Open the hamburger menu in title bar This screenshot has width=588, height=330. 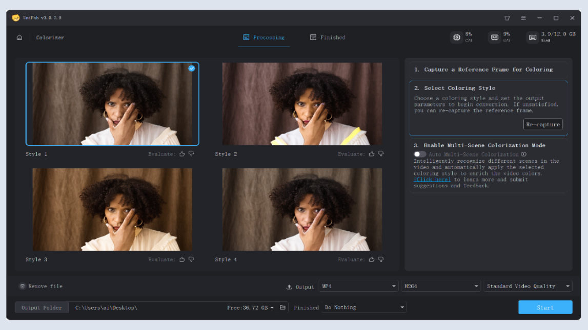tap(523, 18)
